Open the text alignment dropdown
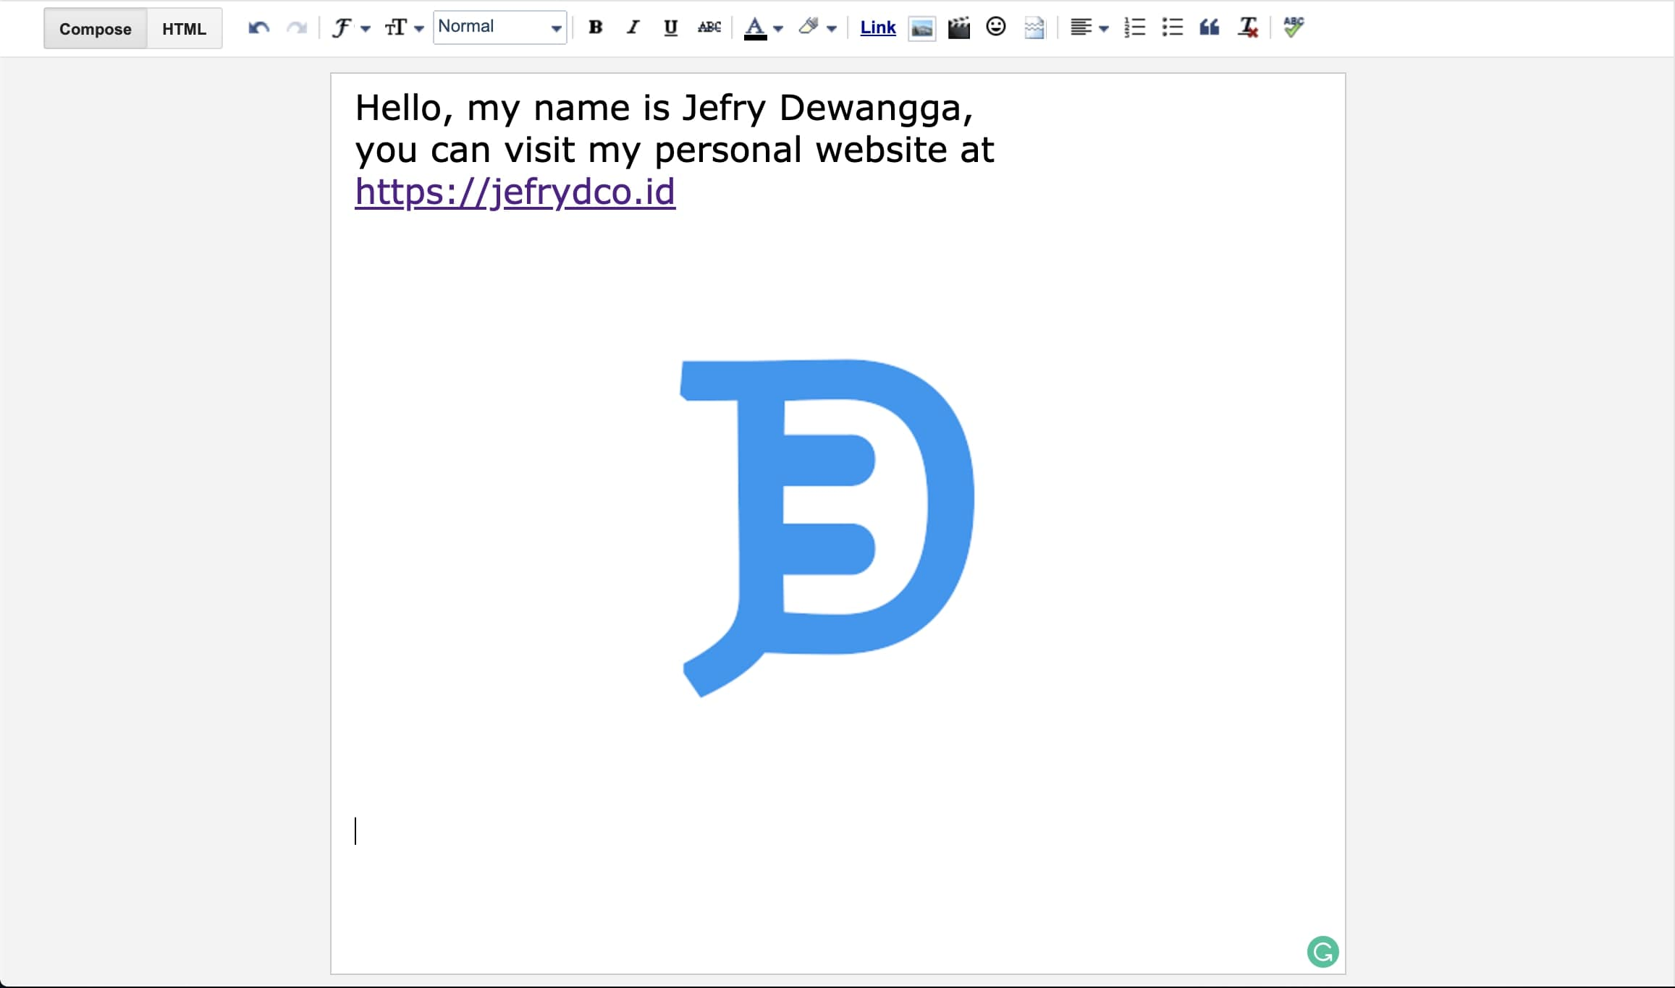The image size is (1675, 988). coord(1089,28)
